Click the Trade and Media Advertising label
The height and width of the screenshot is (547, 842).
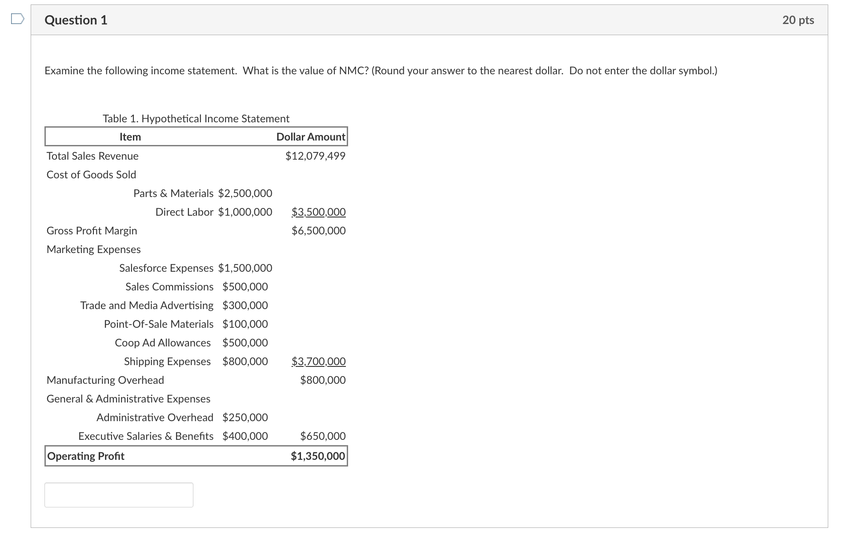[147, 306]
